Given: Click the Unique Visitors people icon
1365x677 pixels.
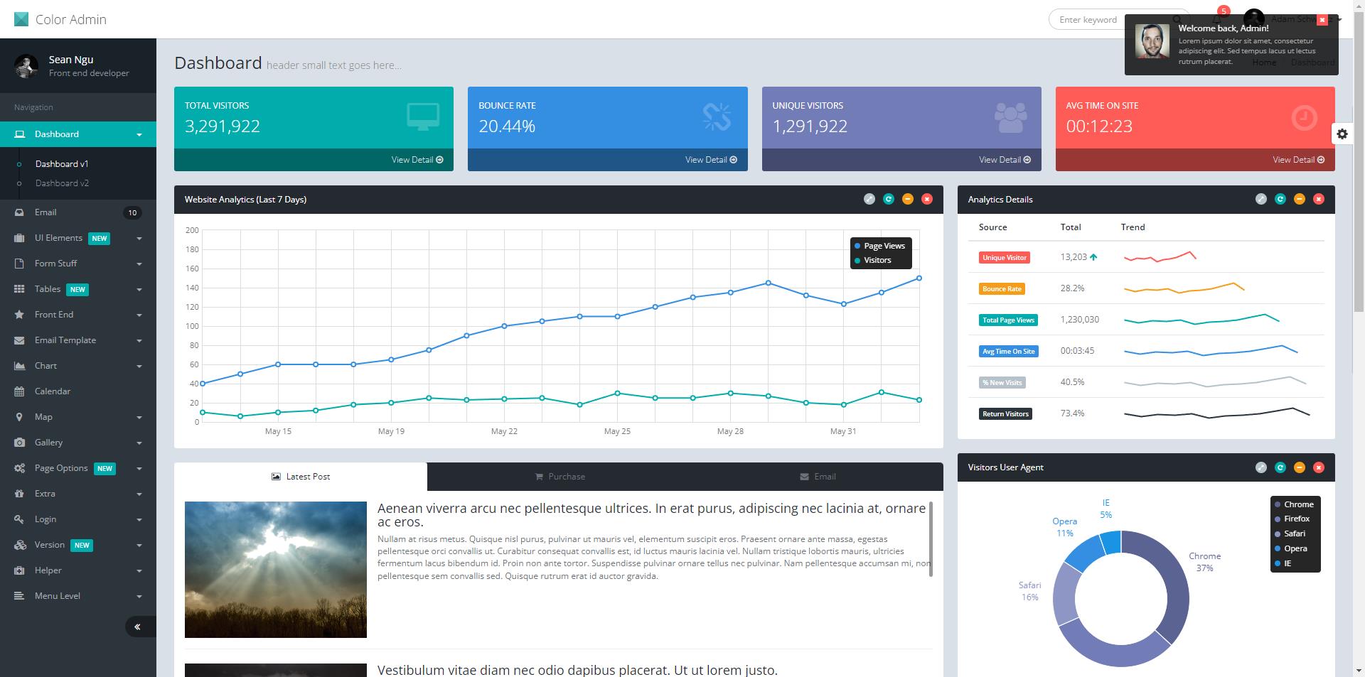Looking at the screenshot, I should coord(1010,117).
